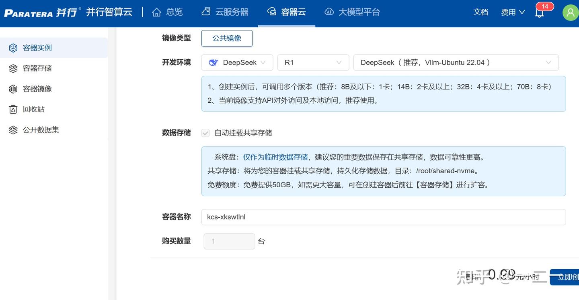
Task: Click the DeepSeek whale icon
Action: tap(214, 63)
